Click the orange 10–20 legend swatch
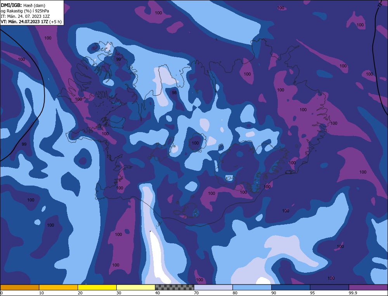The image size is (388, 296). pyautogui.click(x=59, y=287)
